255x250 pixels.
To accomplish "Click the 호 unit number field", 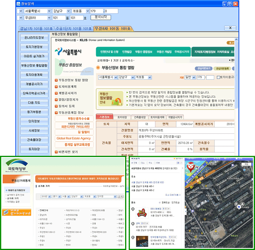I will [76, 18].
